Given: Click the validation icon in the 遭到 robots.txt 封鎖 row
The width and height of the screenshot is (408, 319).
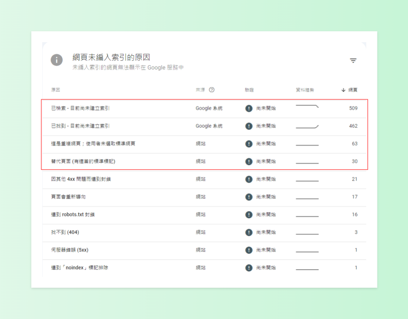Looking at the screenshot, I should click(x=249, y=215).
